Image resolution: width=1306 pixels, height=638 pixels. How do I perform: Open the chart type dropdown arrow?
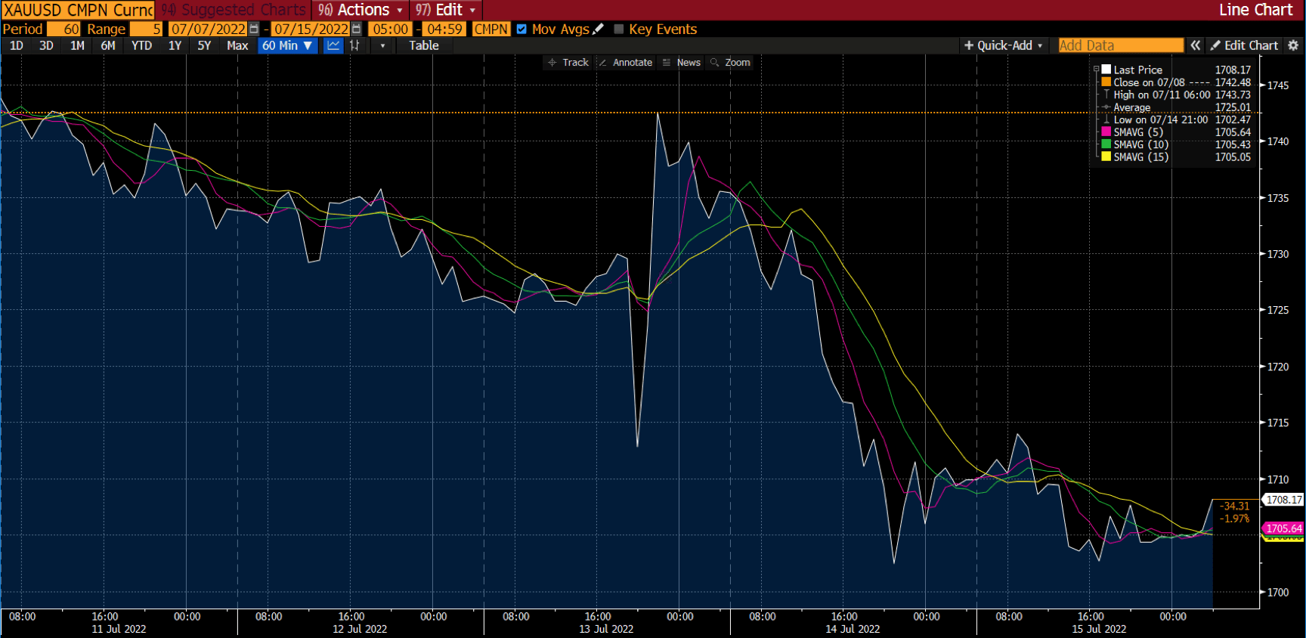click(x=382, y=45)
